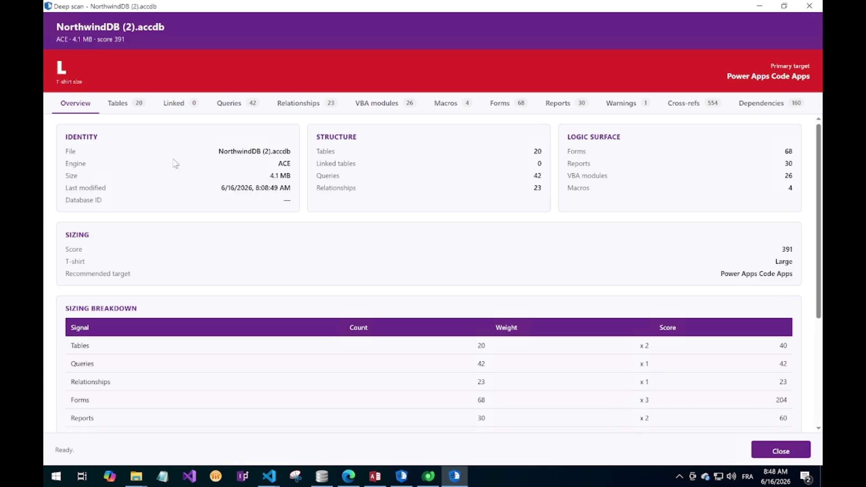
Task: Click the Forms score value 204
Action: tap(781, 400)
